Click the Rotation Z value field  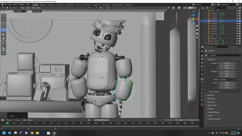click(227, 76)
